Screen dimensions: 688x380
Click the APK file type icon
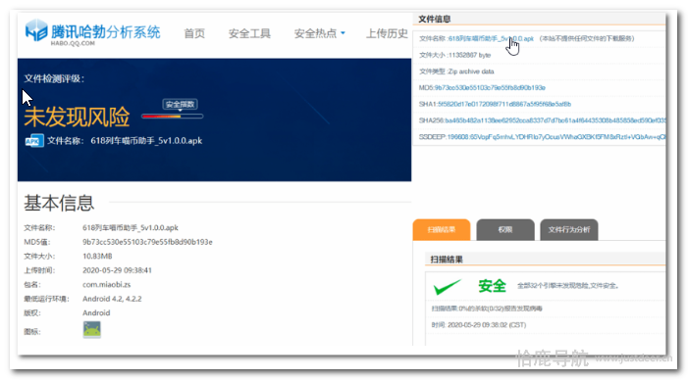point(34,141)
